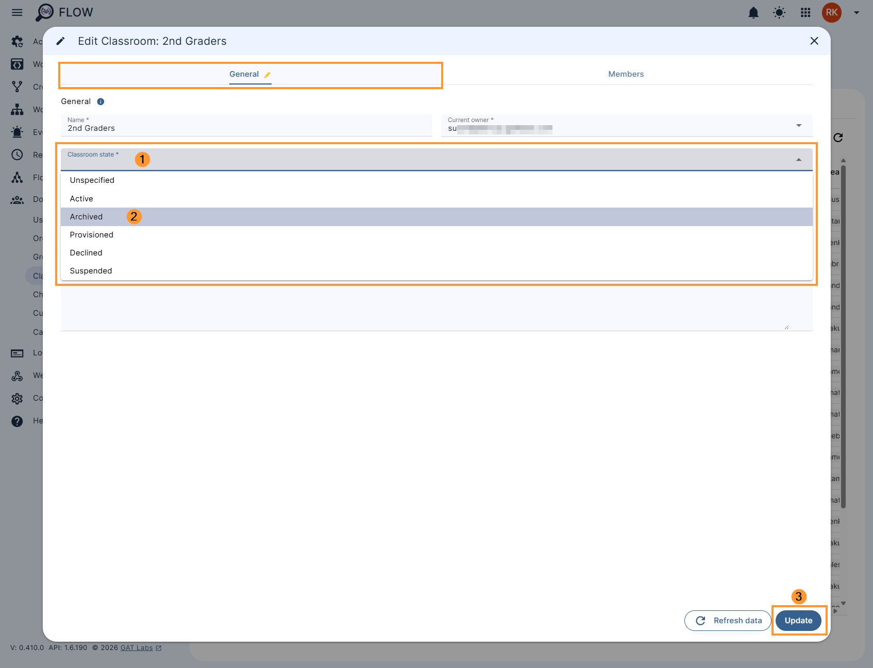Select the Archived classroom state option
The width and height of the screenshot is (873, 668).
[86, 217]
